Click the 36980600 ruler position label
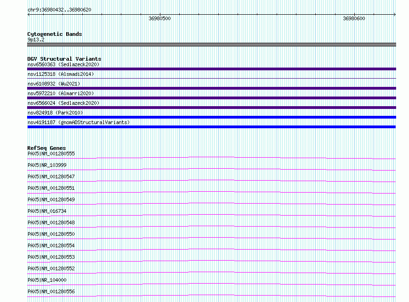Screen dimensions: 409x302 click(354, 18)
